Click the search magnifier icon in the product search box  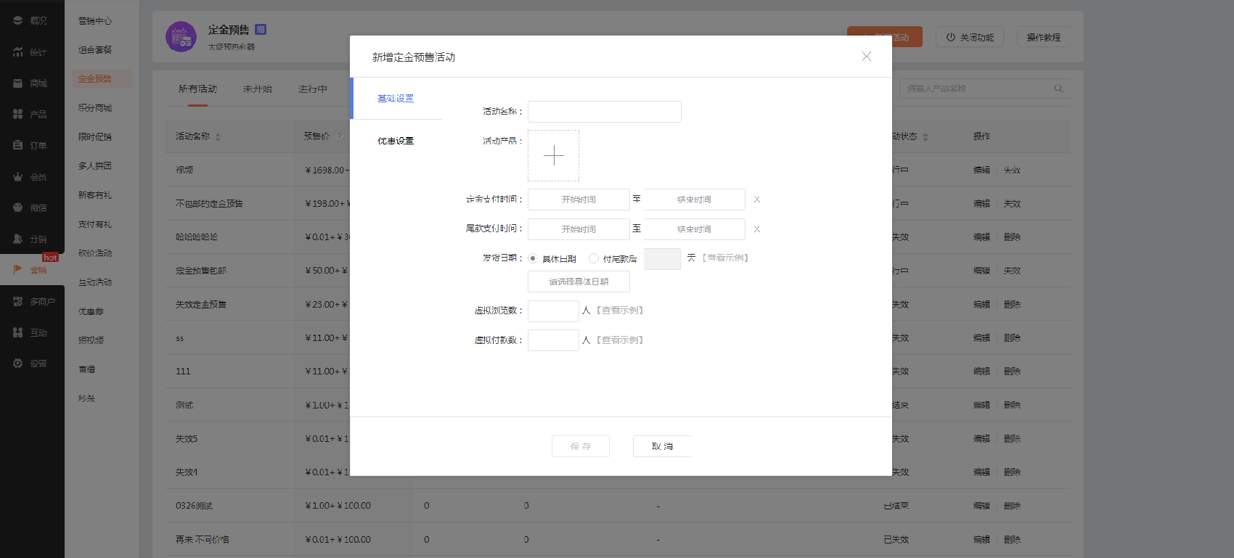[x=1058, y=89]
